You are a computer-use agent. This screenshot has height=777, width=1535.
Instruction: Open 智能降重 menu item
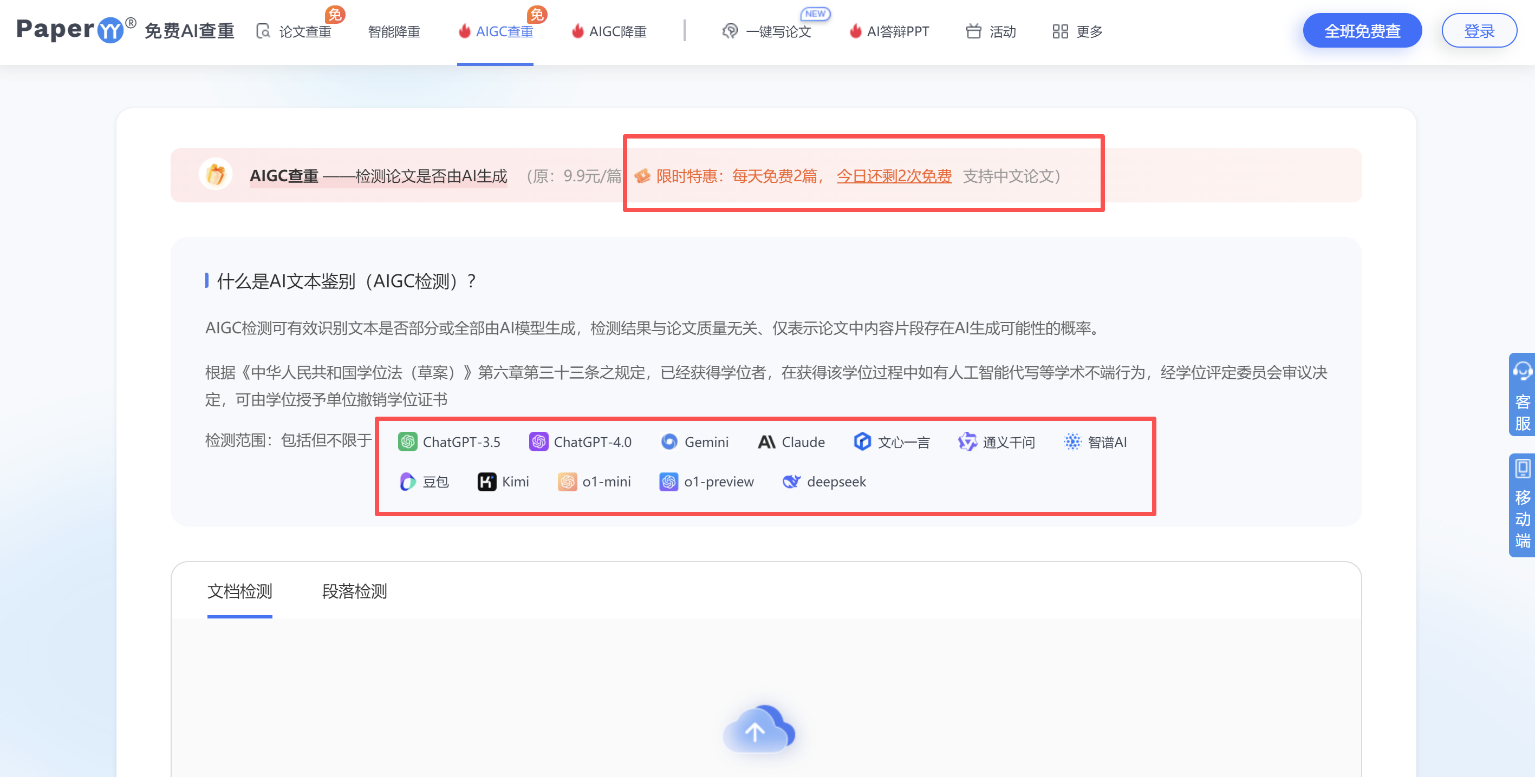[x=394, y=31]
